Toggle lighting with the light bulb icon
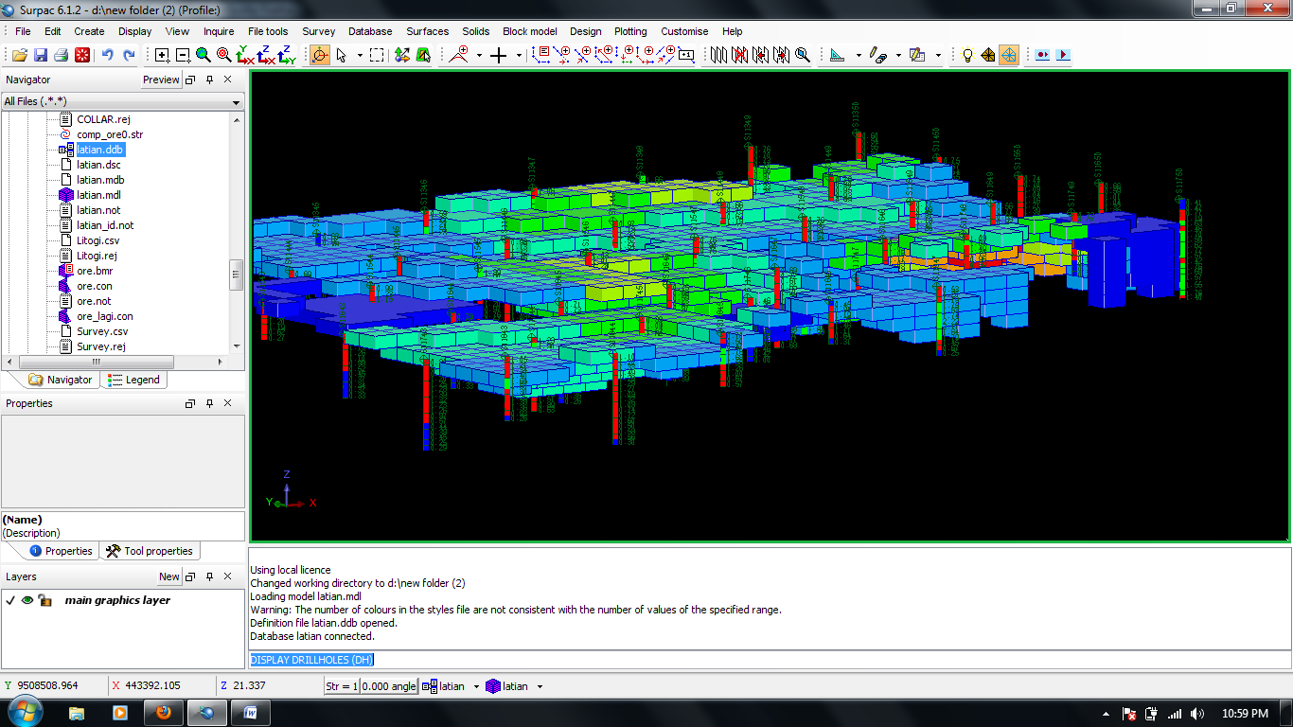This screenshot has height=727, width=1293. coord(966,55)
